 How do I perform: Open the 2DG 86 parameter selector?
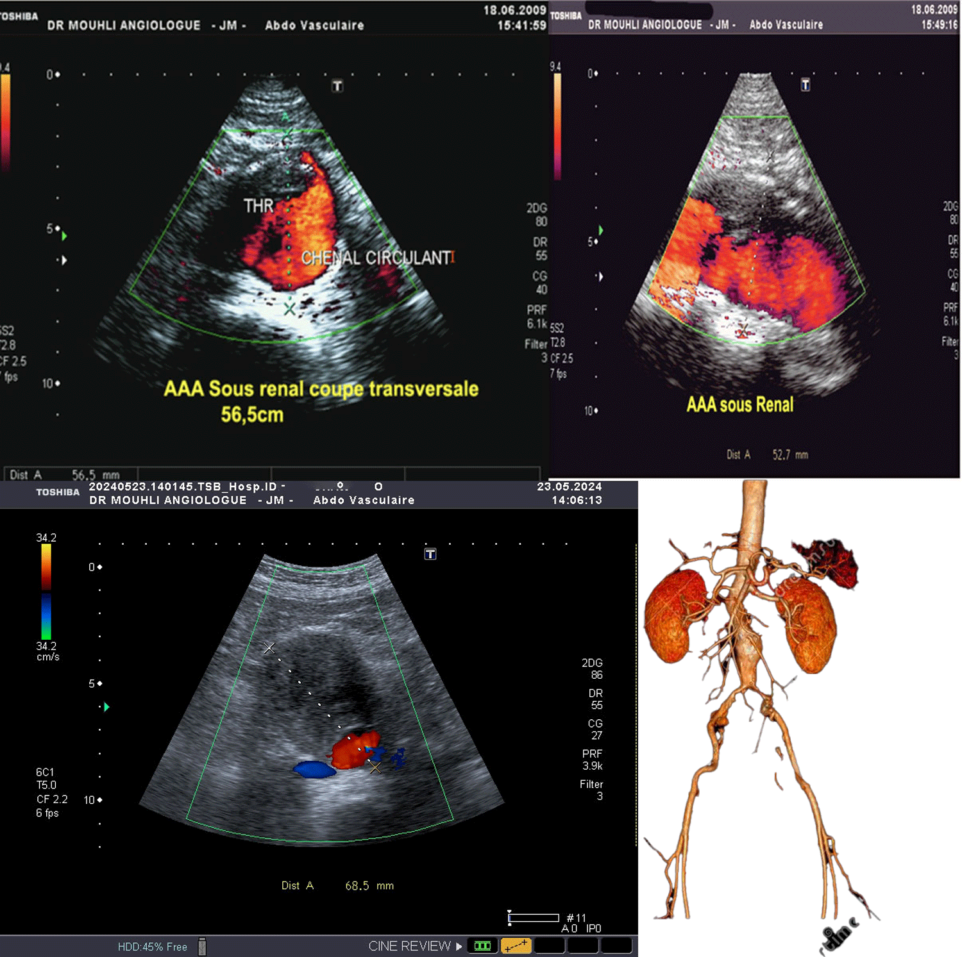click(592, 669)
